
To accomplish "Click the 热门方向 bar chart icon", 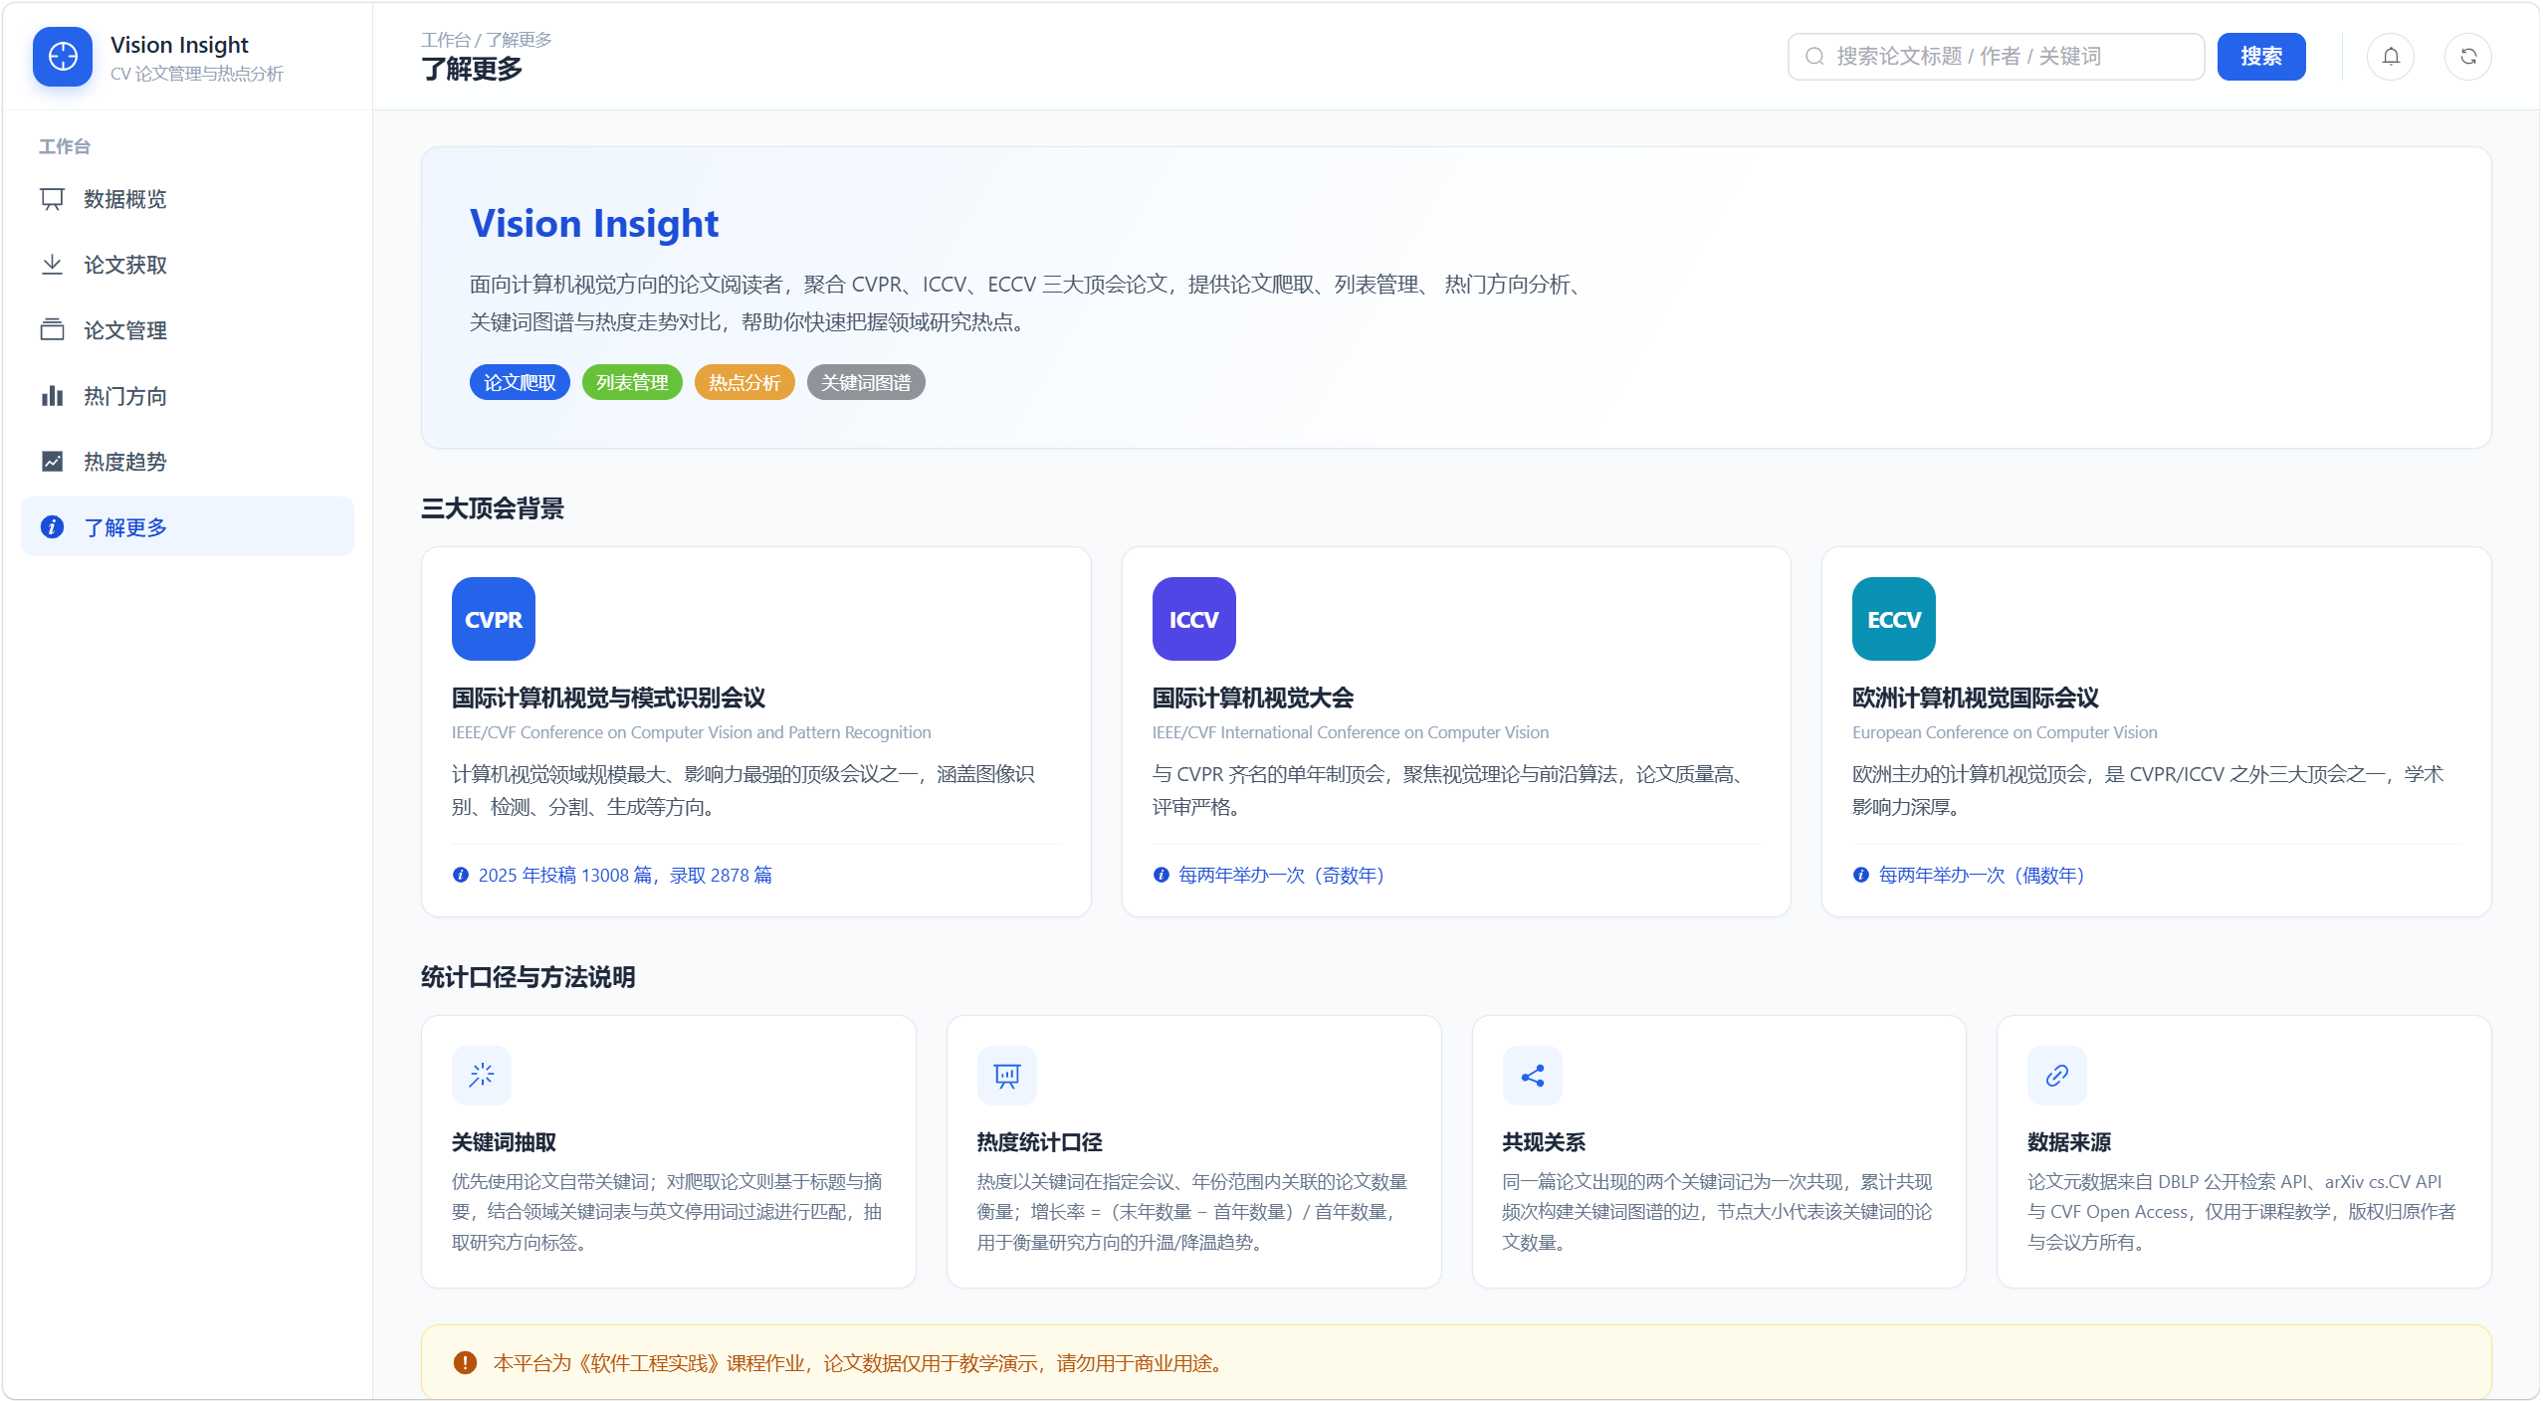I will click(x=52, y=396).
